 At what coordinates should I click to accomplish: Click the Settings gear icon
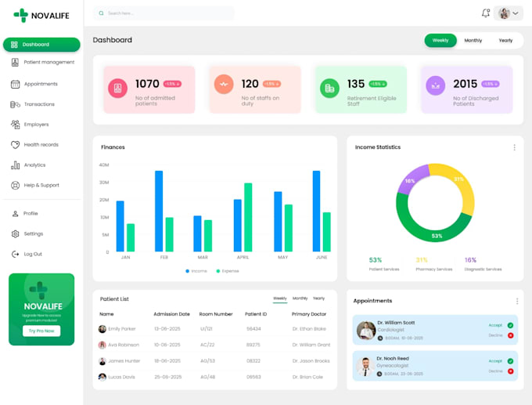(x=16, y=233)
